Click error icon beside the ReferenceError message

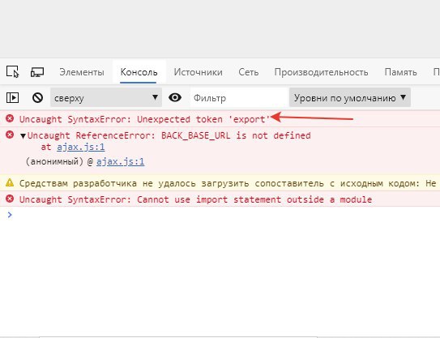click(10, 135)
